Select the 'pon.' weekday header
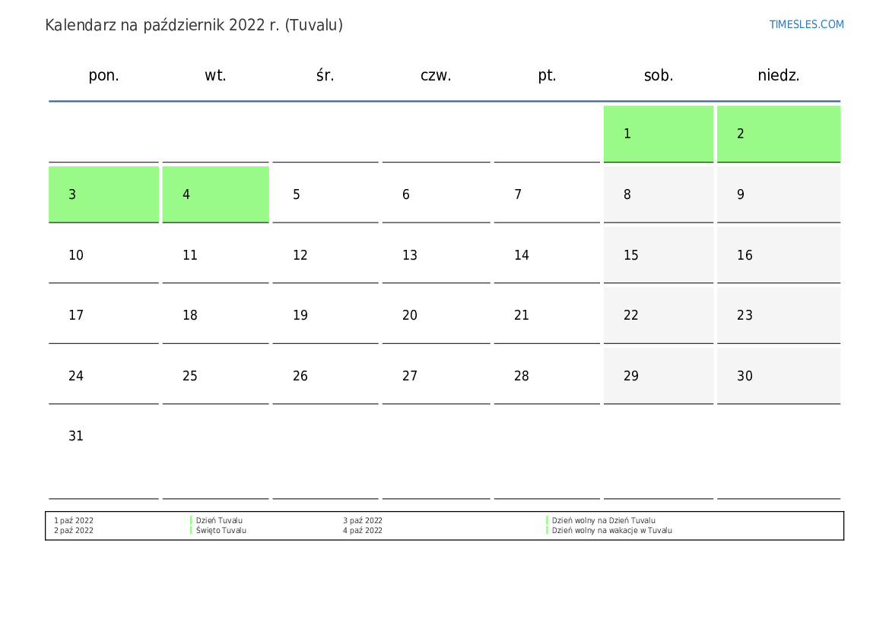 tap(103, 75)
